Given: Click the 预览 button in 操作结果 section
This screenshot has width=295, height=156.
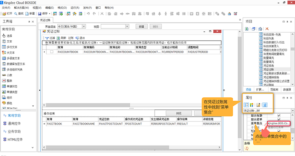Looking at the screenshot, I should (x=179, y=113).
